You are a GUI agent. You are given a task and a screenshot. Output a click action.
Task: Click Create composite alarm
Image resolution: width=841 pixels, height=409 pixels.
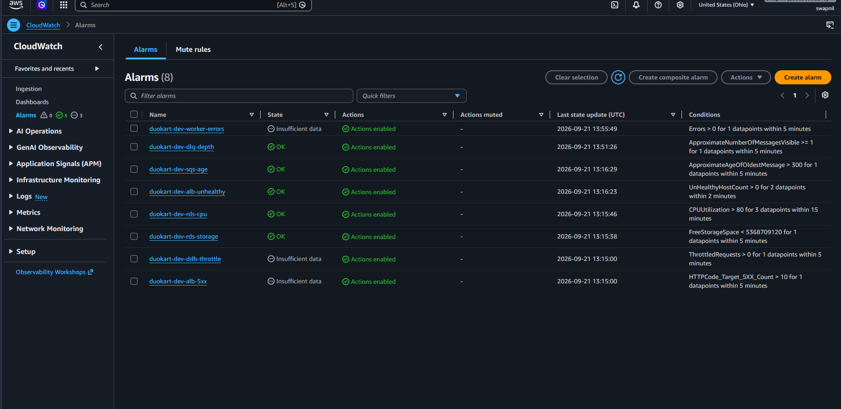point(673,77)
